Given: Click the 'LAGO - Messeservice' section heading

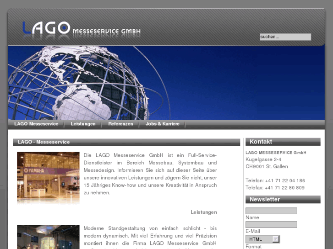Looking at the screenshot, I should pyautogui.click(x=126, y=142).
